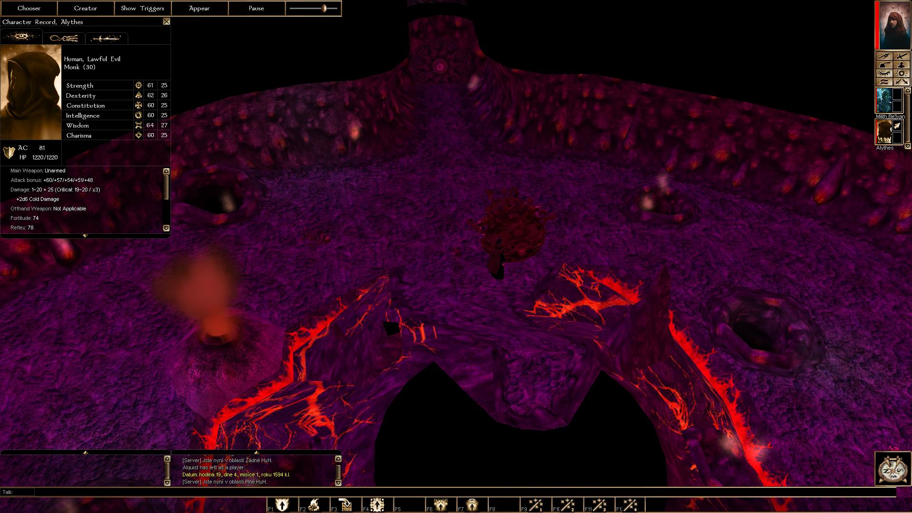The width and height of the screenshot is (912, 513).
Task: Click the Appear button
Action: [199, 8]
